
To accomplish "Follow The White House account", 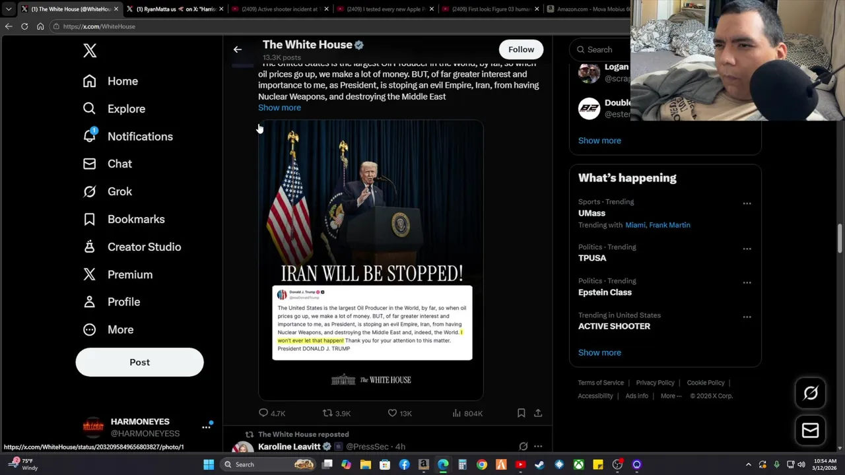I will click(x=521, y=49).
